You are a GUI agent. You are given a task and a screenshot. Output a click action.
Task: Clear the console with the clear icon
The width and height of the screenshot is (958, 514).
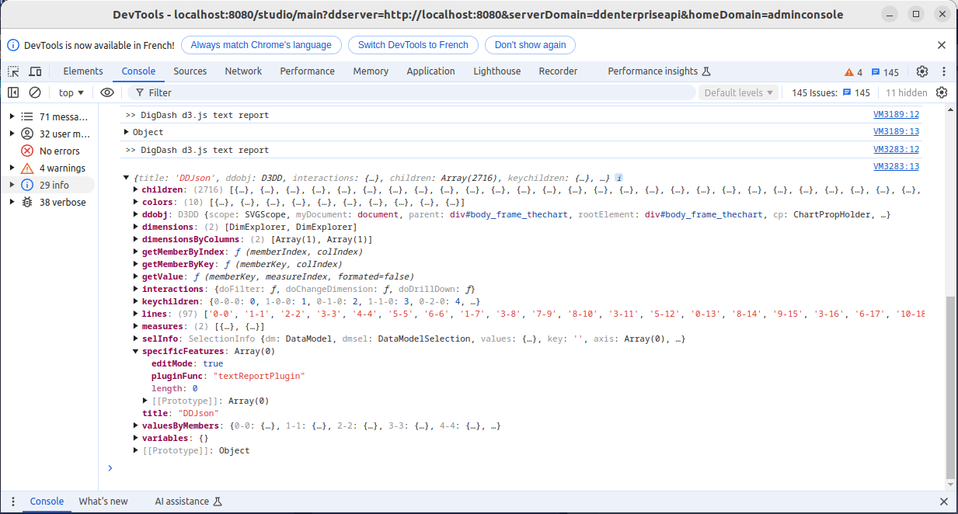[x=35, y=92]
